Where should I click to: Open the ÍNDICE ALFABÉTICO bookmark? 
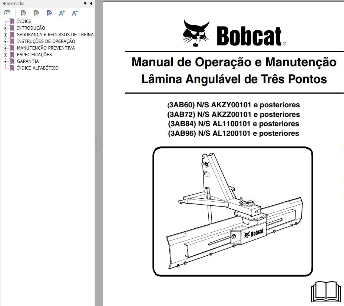[38, 68]
